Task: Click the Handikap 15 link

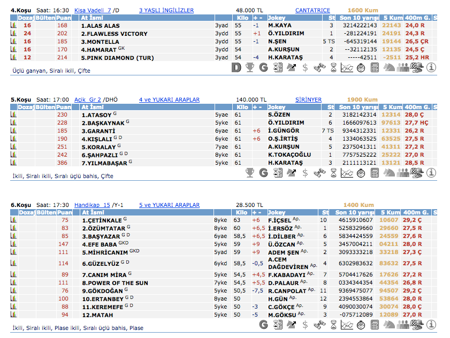Action: click(x=92, y=205)
